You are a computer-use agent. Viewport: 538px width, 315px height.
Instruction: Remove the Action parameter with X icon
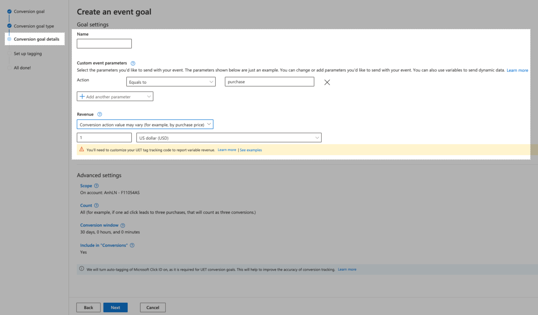[x=327, y=82]
